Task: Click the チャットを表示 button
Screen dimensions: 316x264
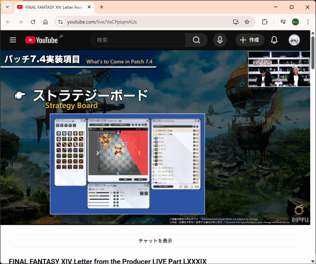Action: pos(155,241)
